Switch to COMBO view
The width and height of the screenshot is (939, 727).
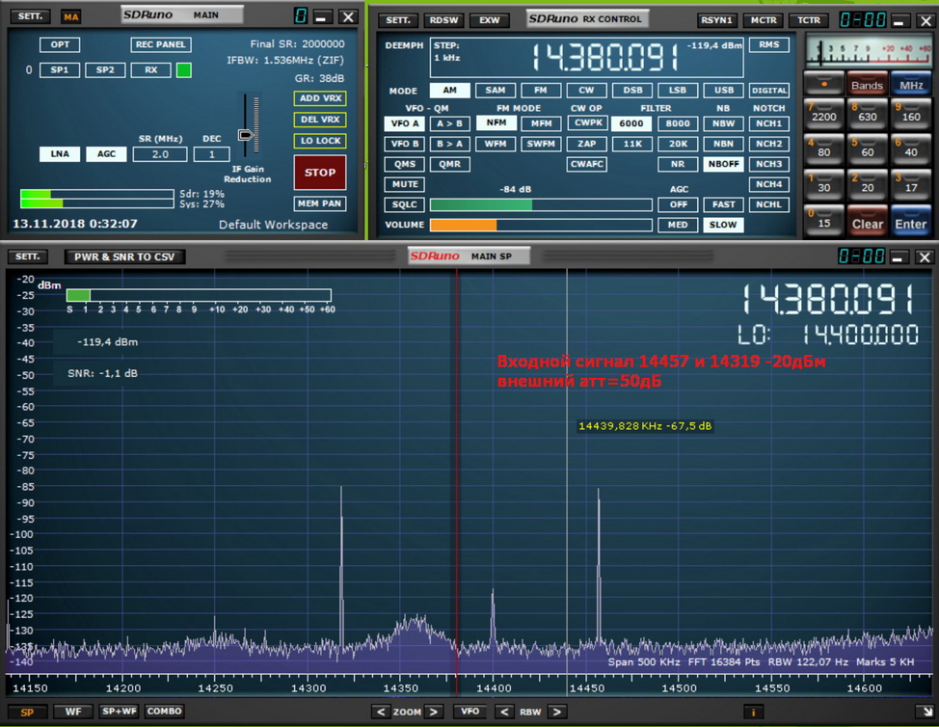164,712
